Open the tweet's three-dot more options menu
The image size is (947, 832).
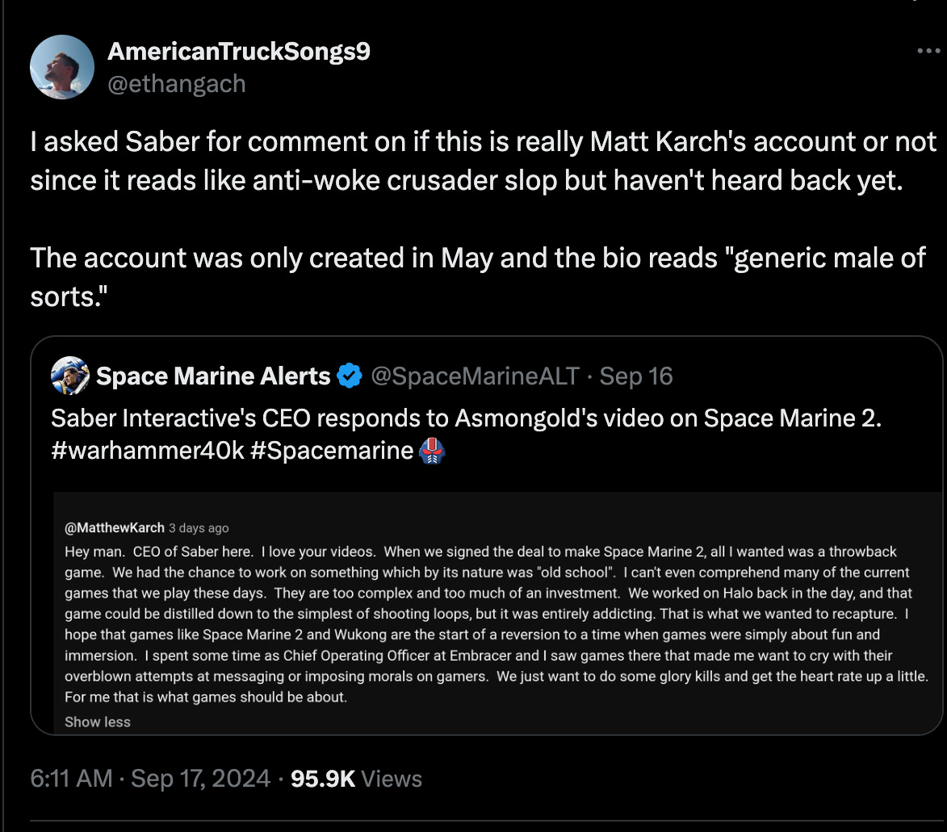click(929, 52)
